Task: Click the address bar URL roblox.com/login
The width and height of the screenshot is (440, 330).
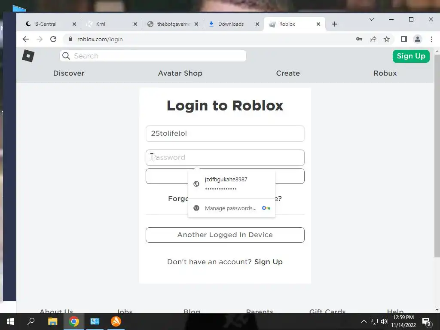Action: [100, 39]
